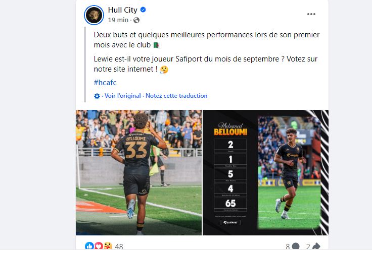Click the blue verified badge
The height and width of the screenshot is (253, 372).
tap(143, 10)
